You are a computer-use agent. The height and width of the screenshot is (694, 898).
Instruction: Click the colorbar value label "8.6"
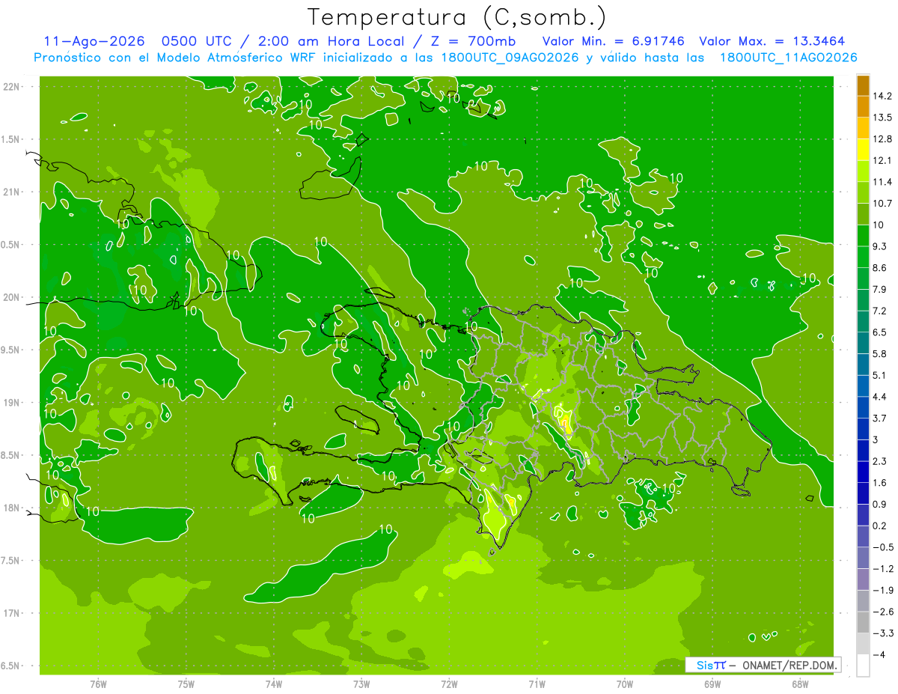[x=880, y=268]
